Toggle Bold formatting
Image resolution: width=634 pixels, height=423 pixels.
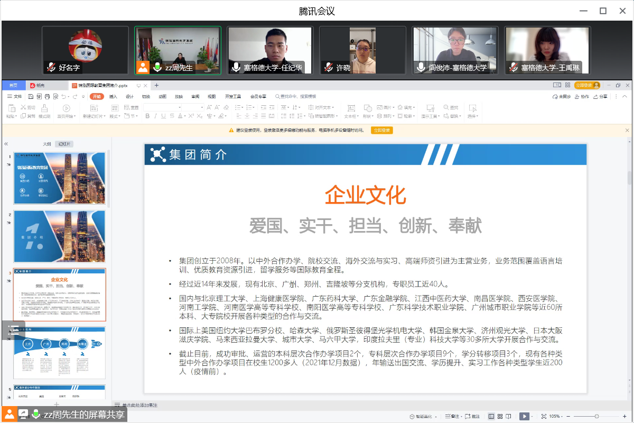pos(147,116)
